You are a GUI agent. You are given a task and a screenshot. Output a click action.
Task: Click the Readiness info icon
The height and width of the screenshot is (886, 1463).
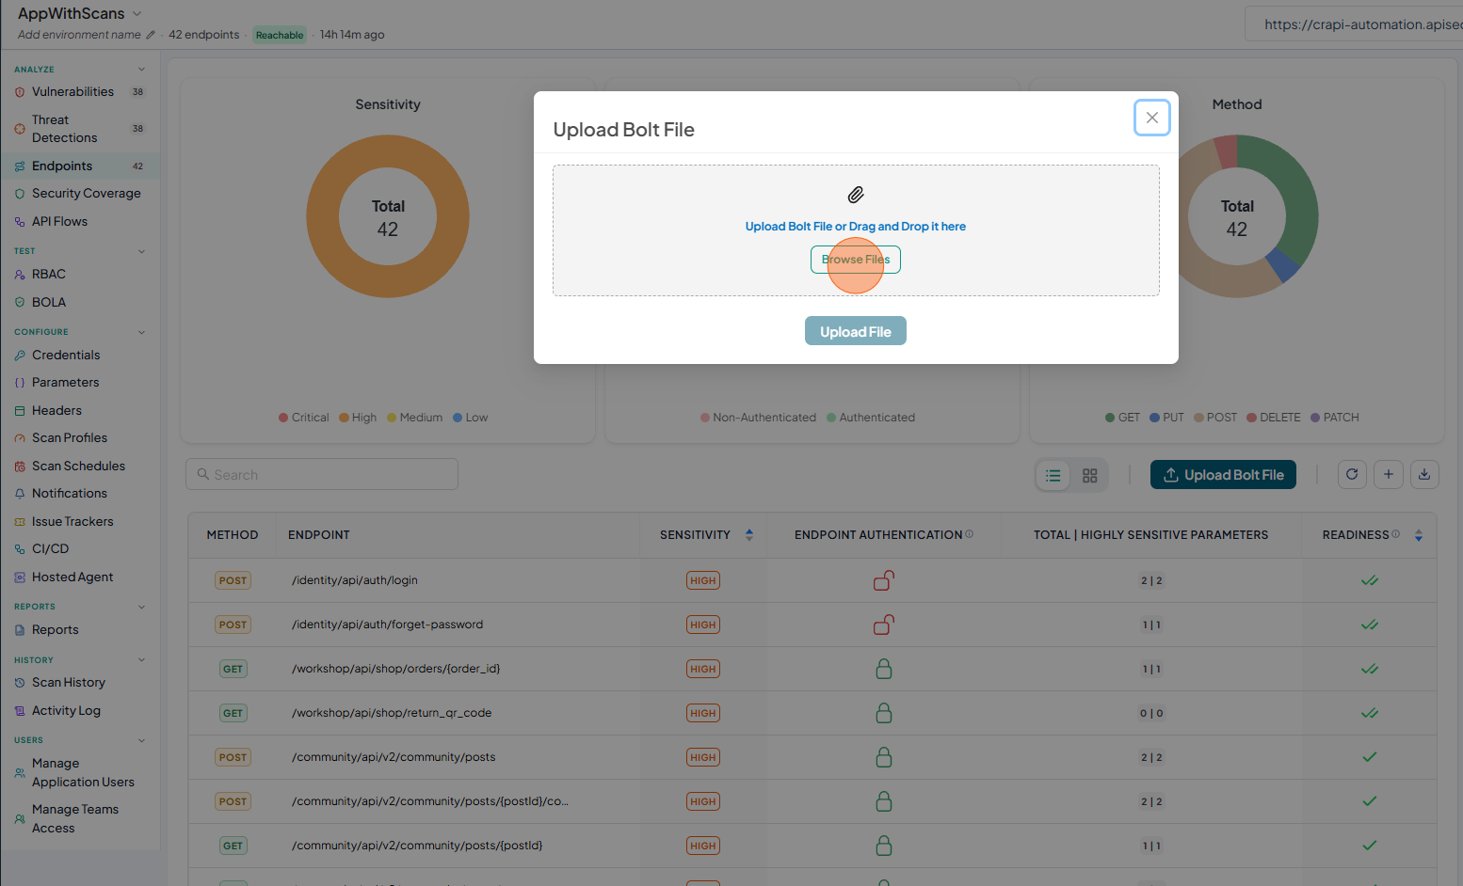point(1396,534)
